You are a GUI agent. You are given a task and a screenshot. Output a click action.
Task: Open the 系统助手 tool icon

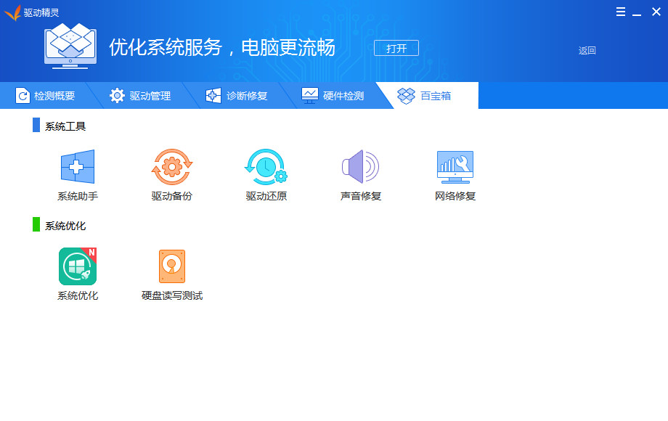[78, 166]
